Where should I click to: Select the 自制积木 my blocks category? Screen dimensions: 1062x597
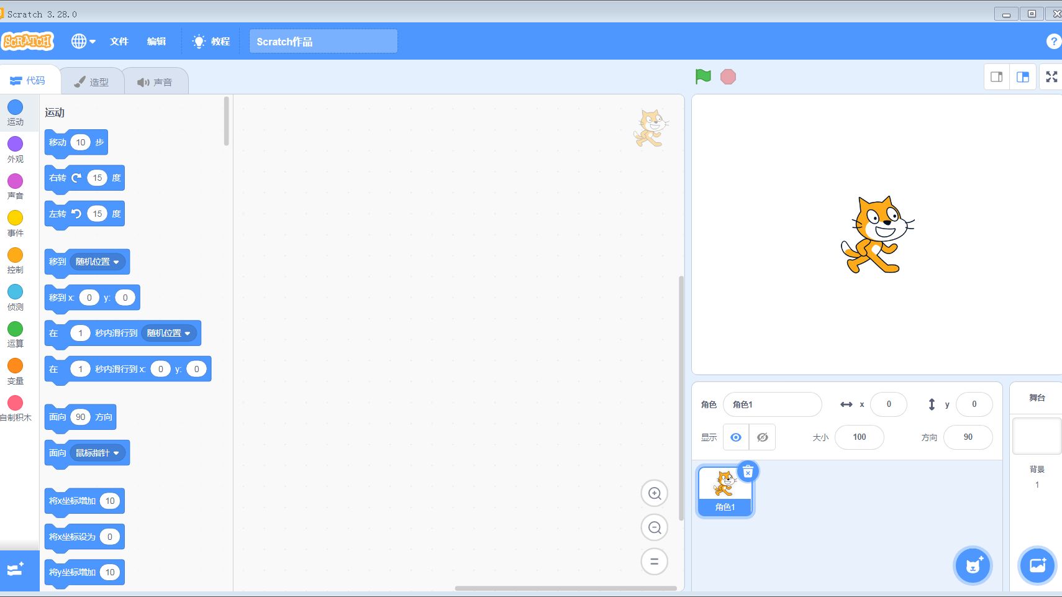(x=16, y=408)
